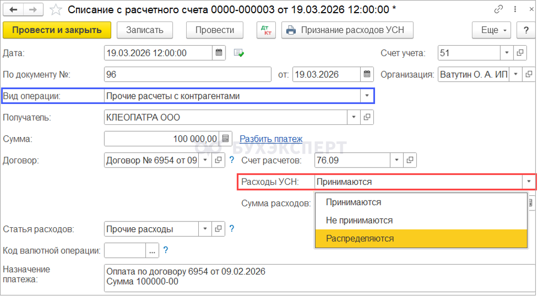Open selection for Код валютной операции
Screen dimensions: 538x296
153,250
